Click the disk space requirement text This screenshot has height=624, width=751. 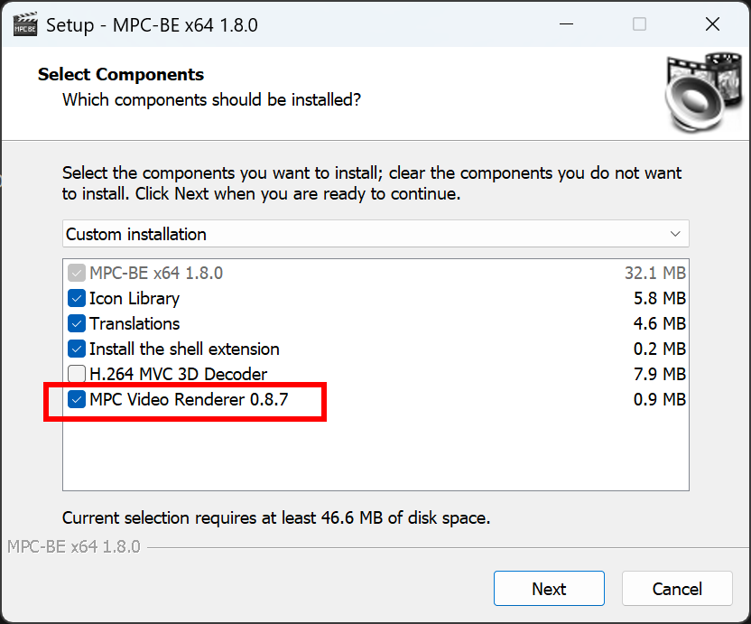276,518
